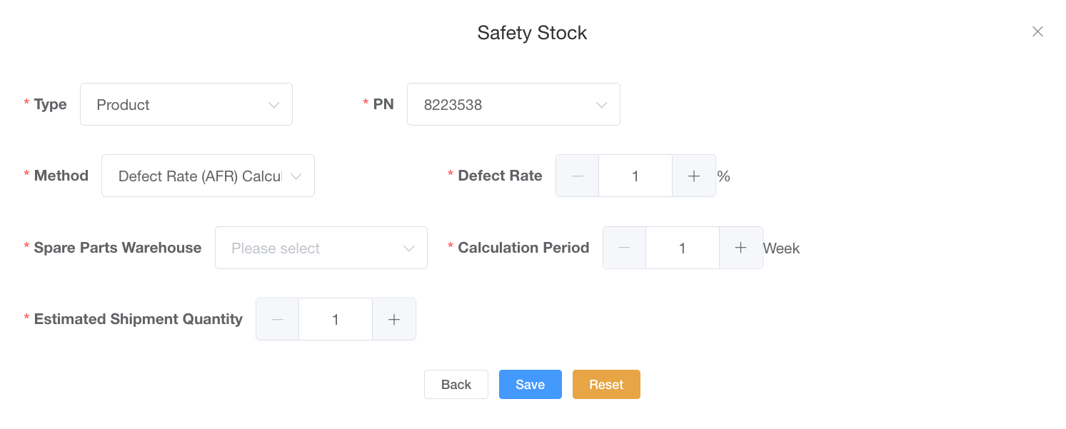Decrement Estimated Shipment Quantity
1066x429 pixels.
click(x=278, y=320)
